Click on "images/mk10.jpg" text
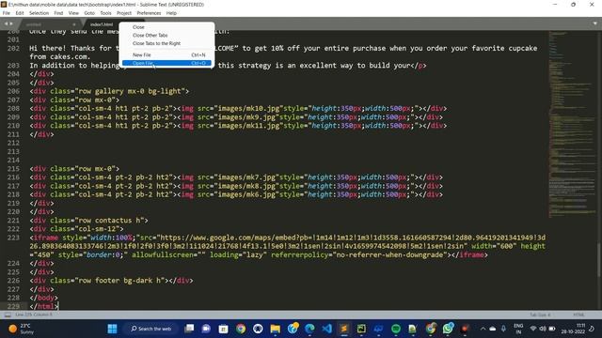The height and width of the screenshot is (338, 602). (x=248, y=109)
